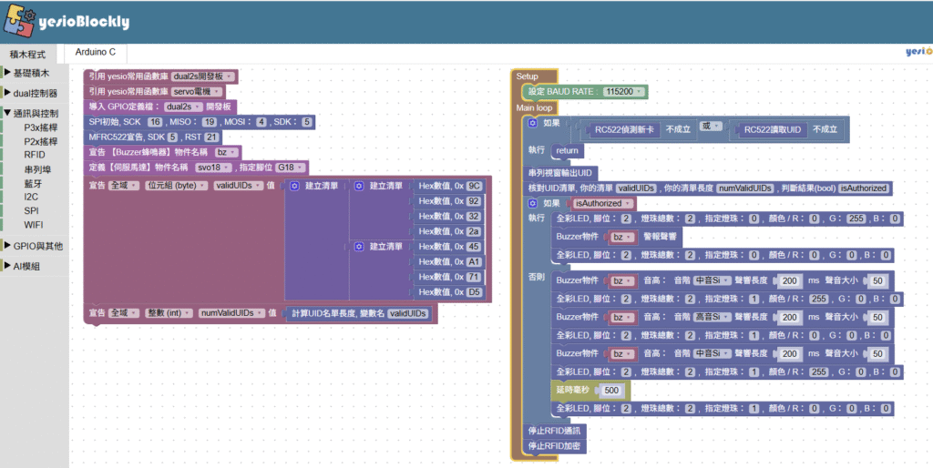Switch to the 積木程式 tab
Viewport: 933px width, 468px height.
tap(28, 54)
